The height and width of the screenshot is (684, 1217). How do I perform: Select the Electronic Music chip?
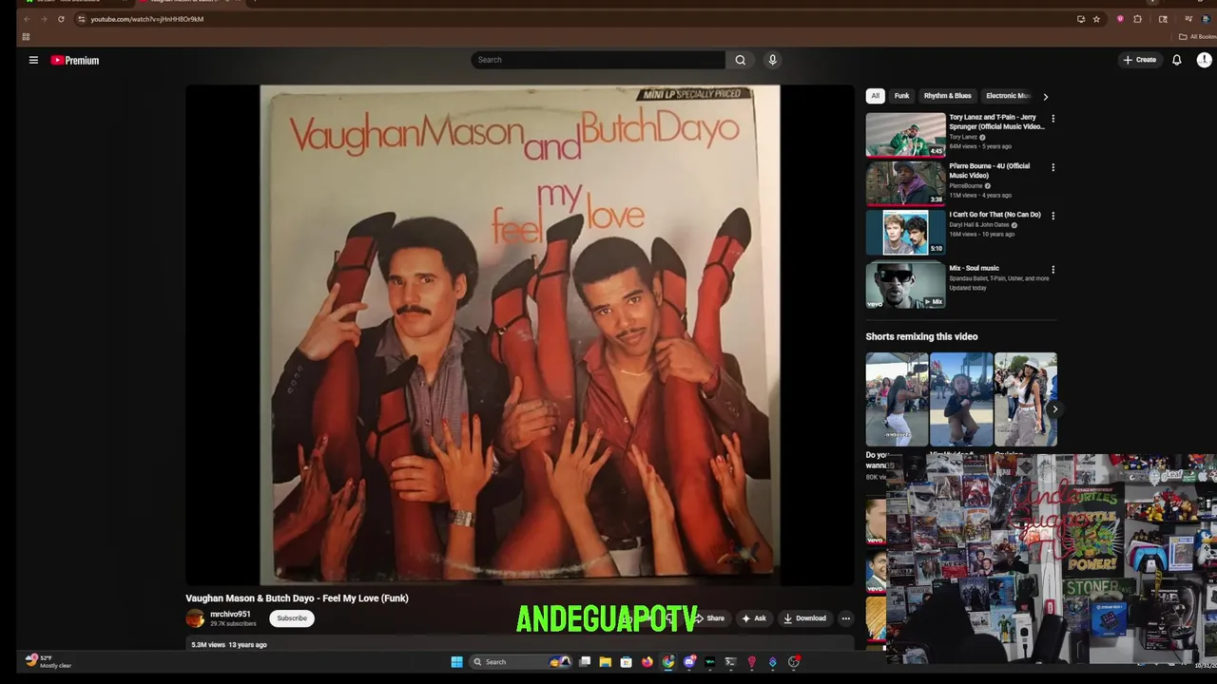1008,96
